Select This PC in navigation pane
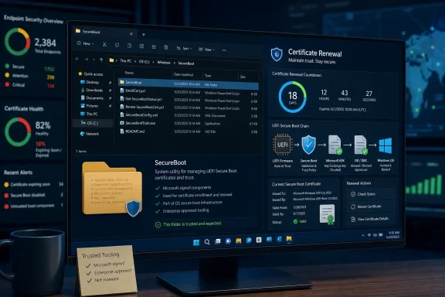 pos(89,114)
